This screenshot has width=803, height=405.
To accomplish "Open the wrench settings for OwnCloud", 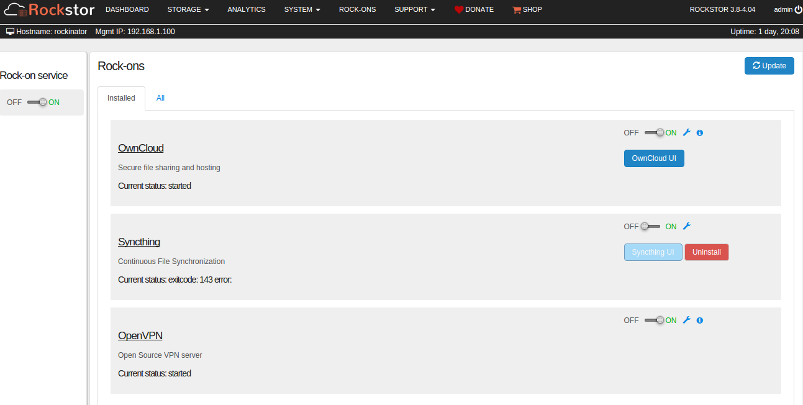I will coord(687,132).
